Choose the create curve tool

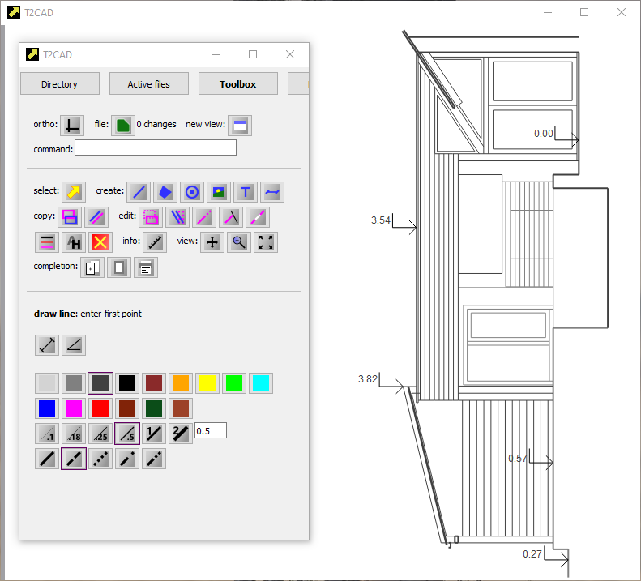272,192
